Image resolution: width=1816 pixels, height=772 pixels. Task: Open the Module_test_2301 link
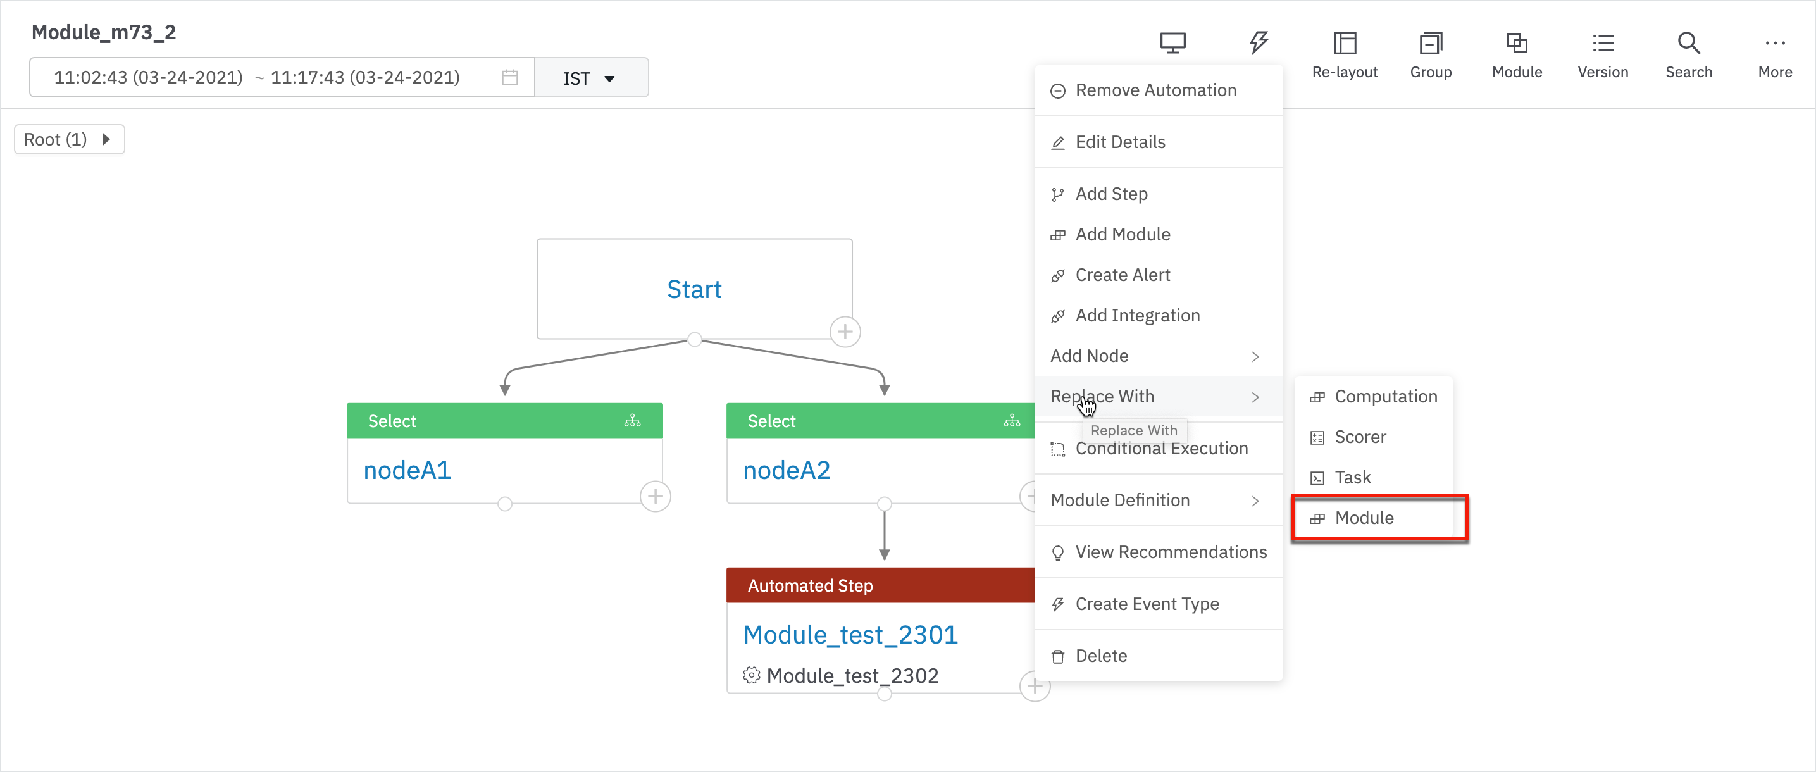(x=850, y=635)
